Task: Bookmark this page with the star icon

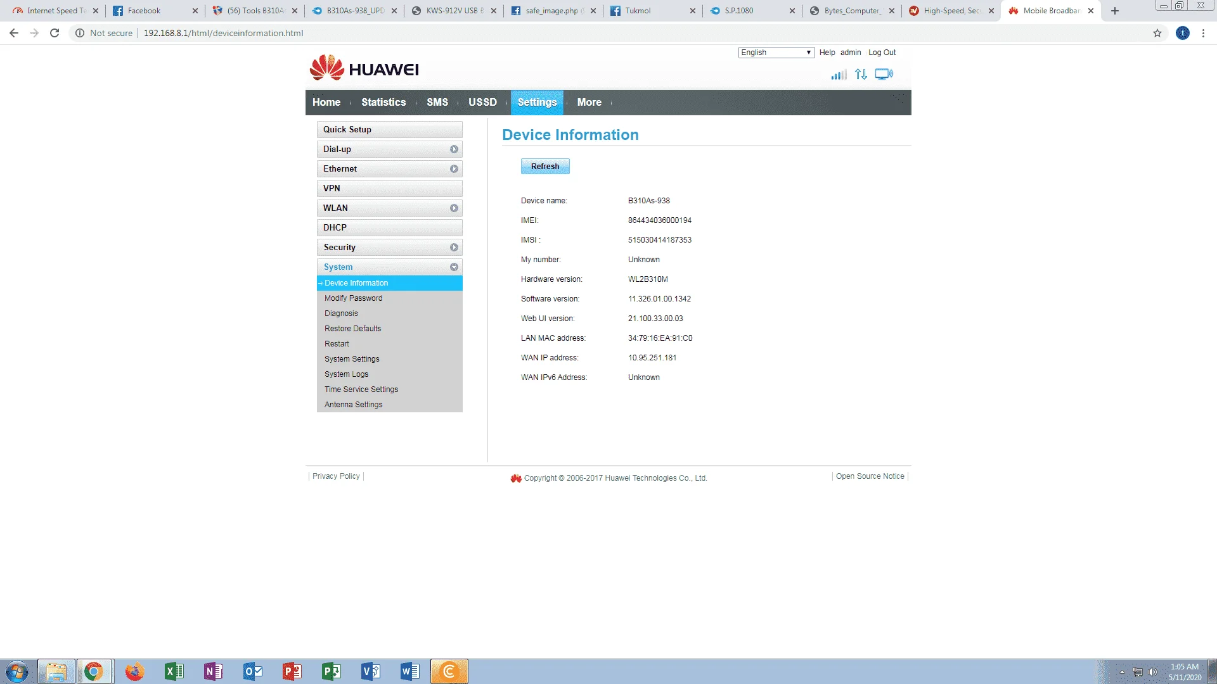Action: click(x=1157, y=33)
